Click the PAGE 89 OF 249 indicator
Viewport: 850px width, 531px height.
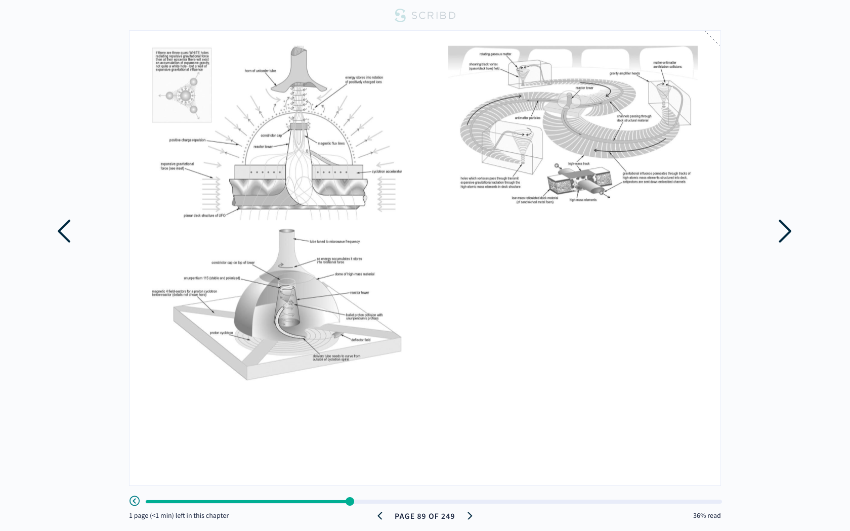424,516
